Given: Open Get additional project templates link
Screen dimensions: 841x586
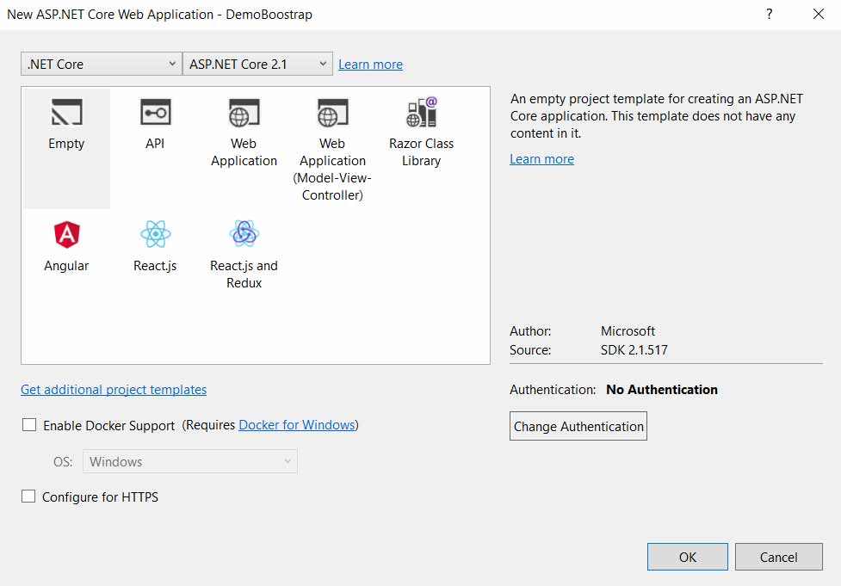Looking at the screenshot, I should tap(114, 390).
